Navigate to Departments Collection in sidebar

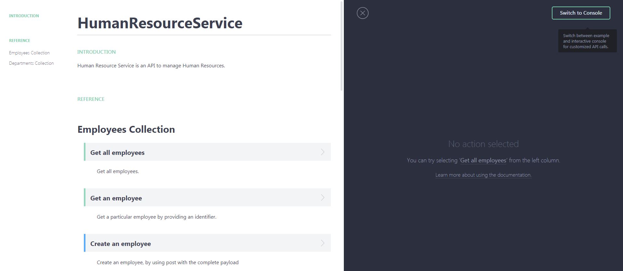32,63
